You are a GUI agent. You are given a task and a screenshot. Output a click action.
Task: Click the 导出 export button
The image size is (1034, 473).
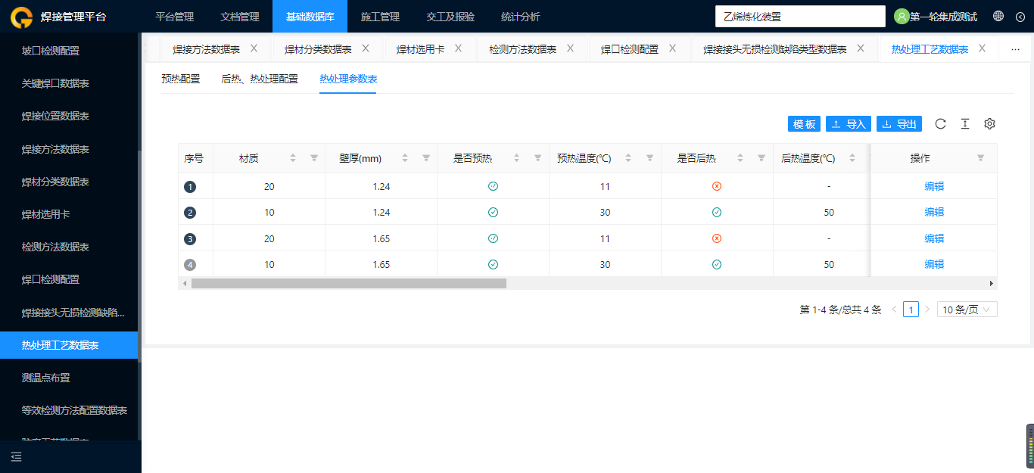899,124
